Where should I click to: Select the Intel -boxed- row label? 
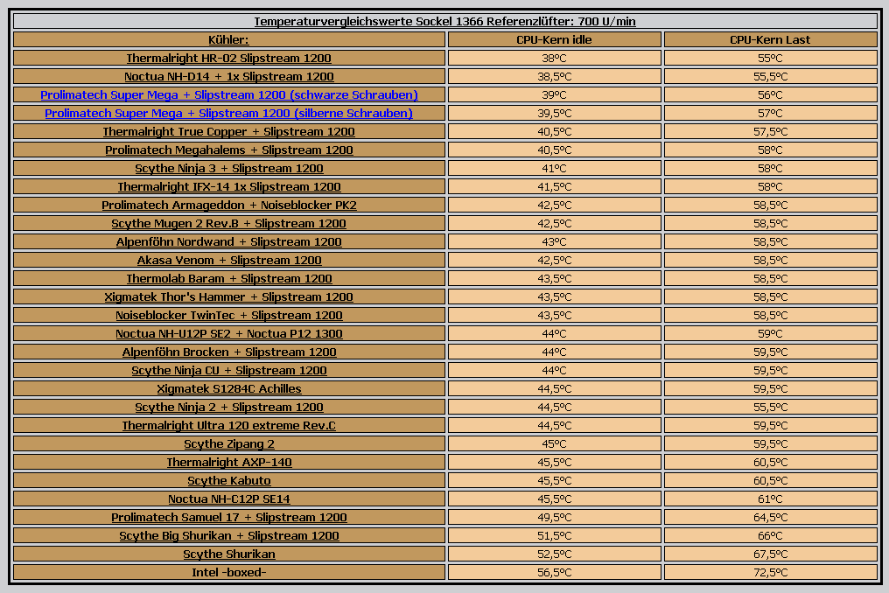click(228, 572)
